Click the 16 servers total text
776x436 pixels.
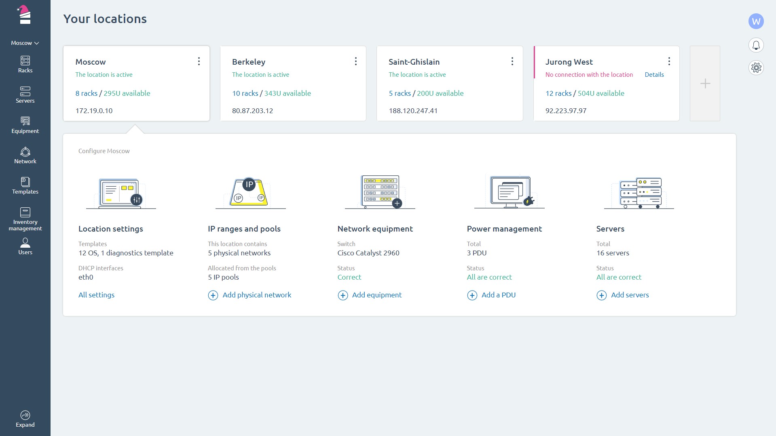pyautogui.click(x=613, y=253)
